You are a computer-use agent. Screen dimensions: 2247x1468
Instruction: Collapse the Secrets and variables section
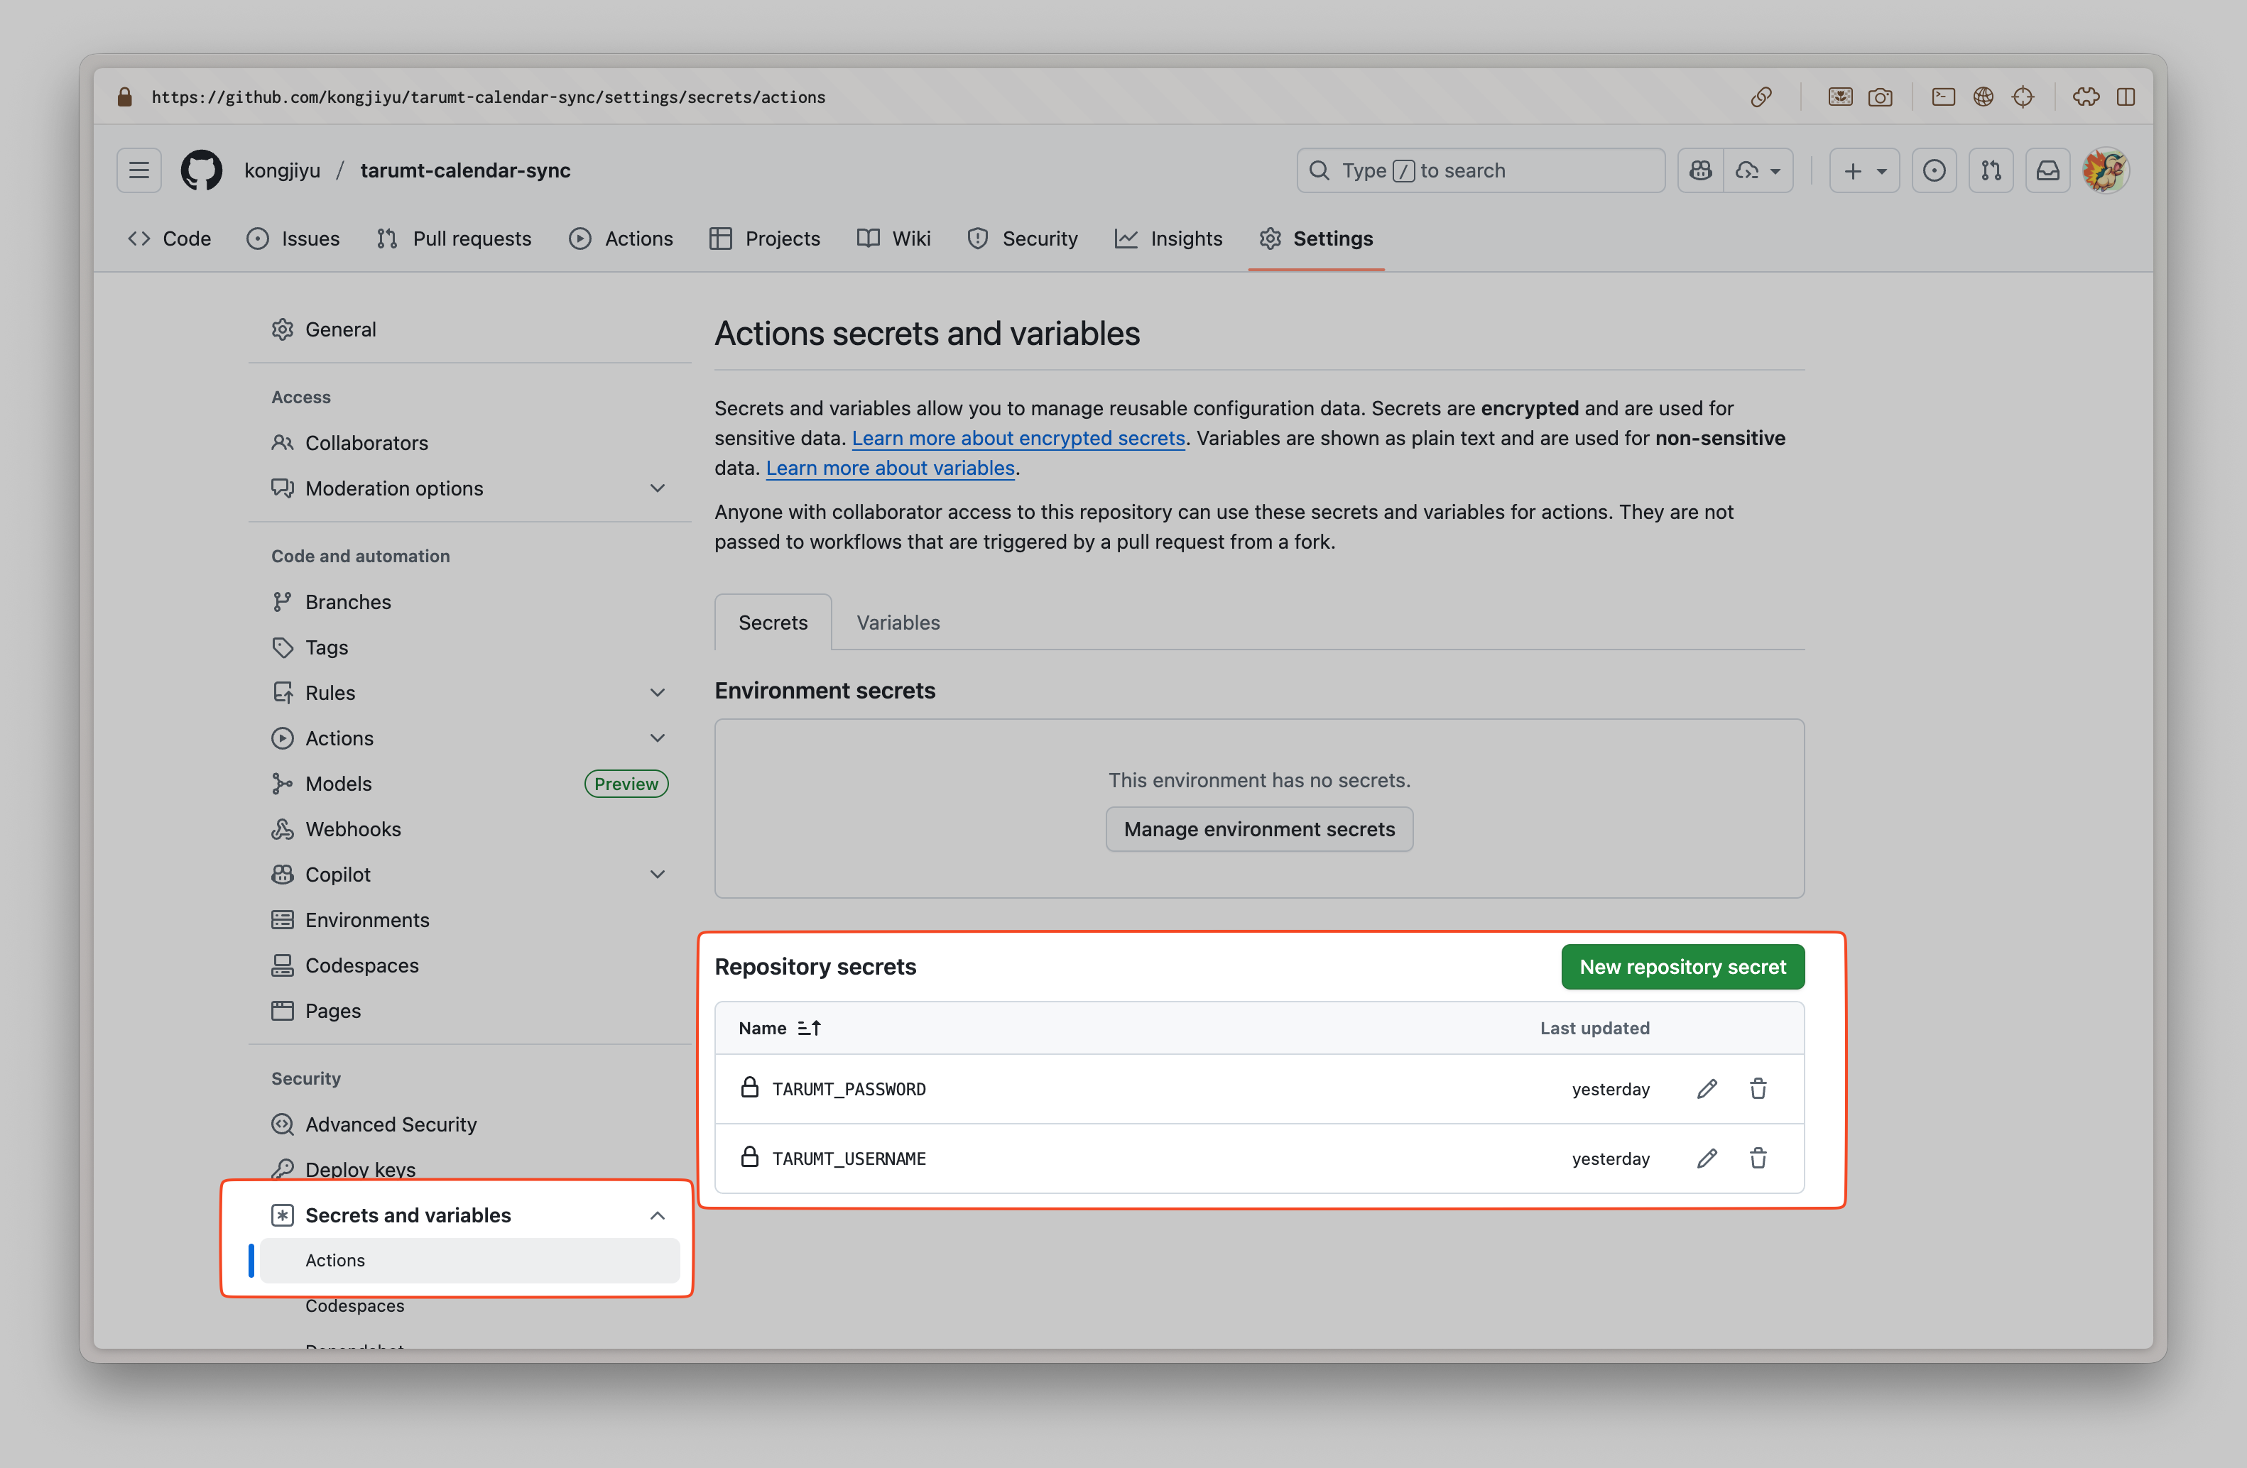657,1215
